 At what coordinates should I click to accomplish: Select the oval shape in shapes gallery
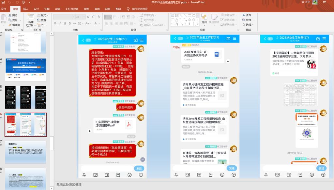[193, 15]
